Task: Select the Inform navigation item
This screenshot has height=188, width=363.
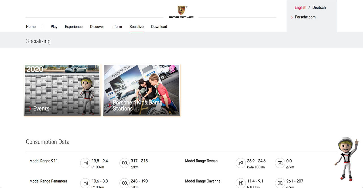Action: pos(117,27)
